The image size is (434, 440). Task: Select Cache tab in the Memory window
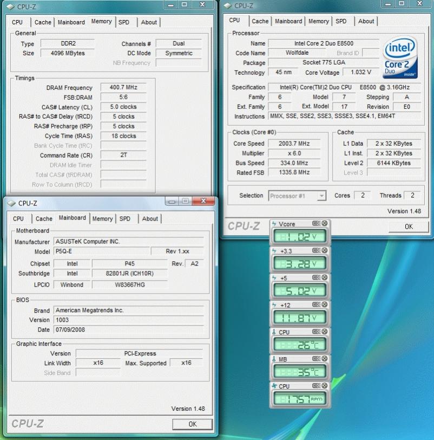click(43, 22)
